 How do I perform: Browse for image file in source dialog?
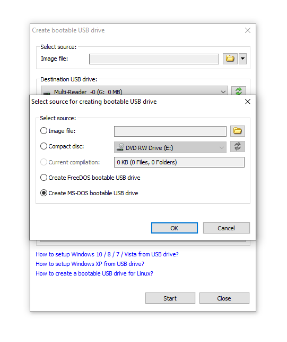click(x=237, y=131)
